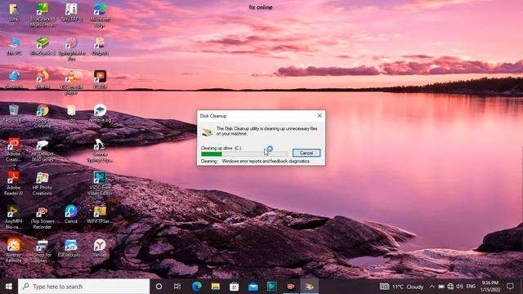Open HP Photo Creations shortcut
523x294 pixels.
[x=42, y=183]
